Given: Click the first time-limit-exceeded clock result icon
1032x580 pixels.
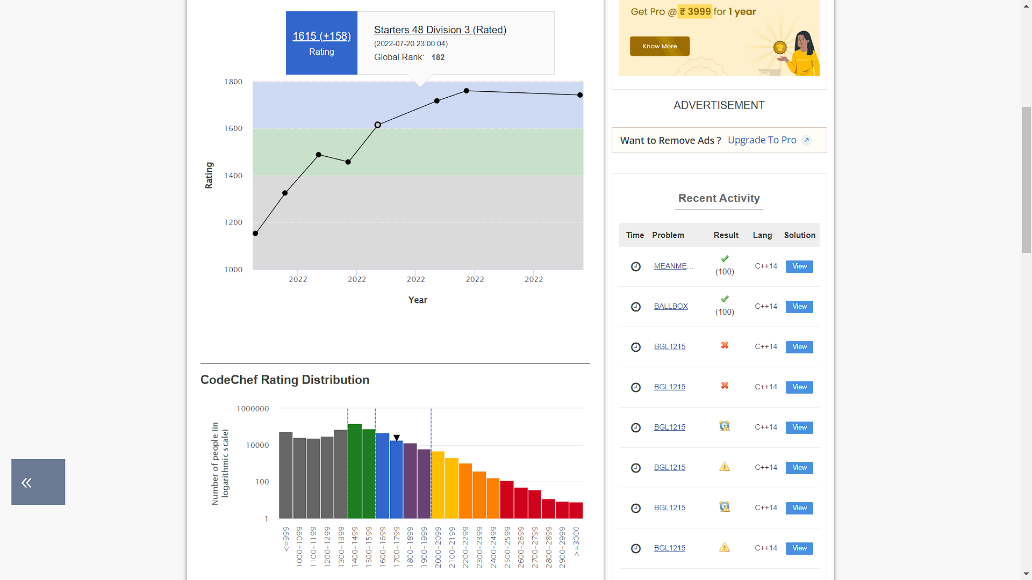Looking at the screenshot, I should point(725,426).
